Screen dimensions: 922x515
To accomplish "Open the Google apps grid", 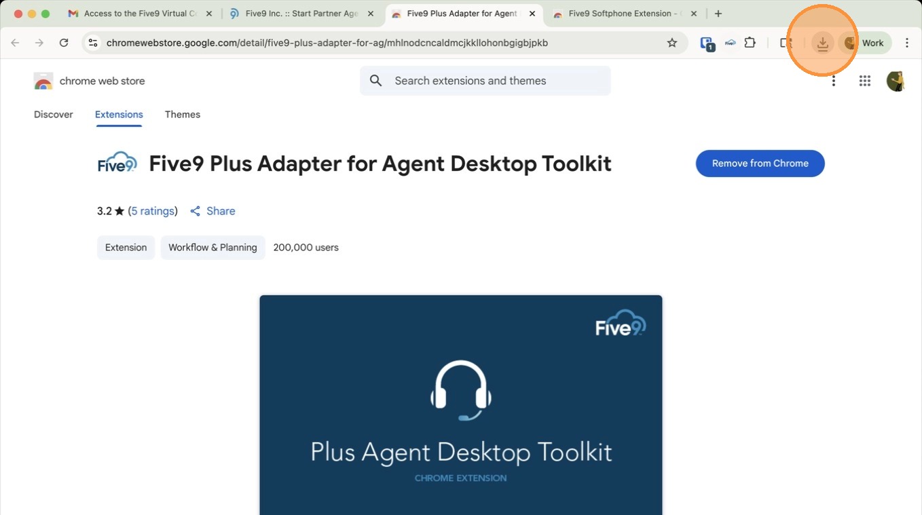I will [864, 81].
